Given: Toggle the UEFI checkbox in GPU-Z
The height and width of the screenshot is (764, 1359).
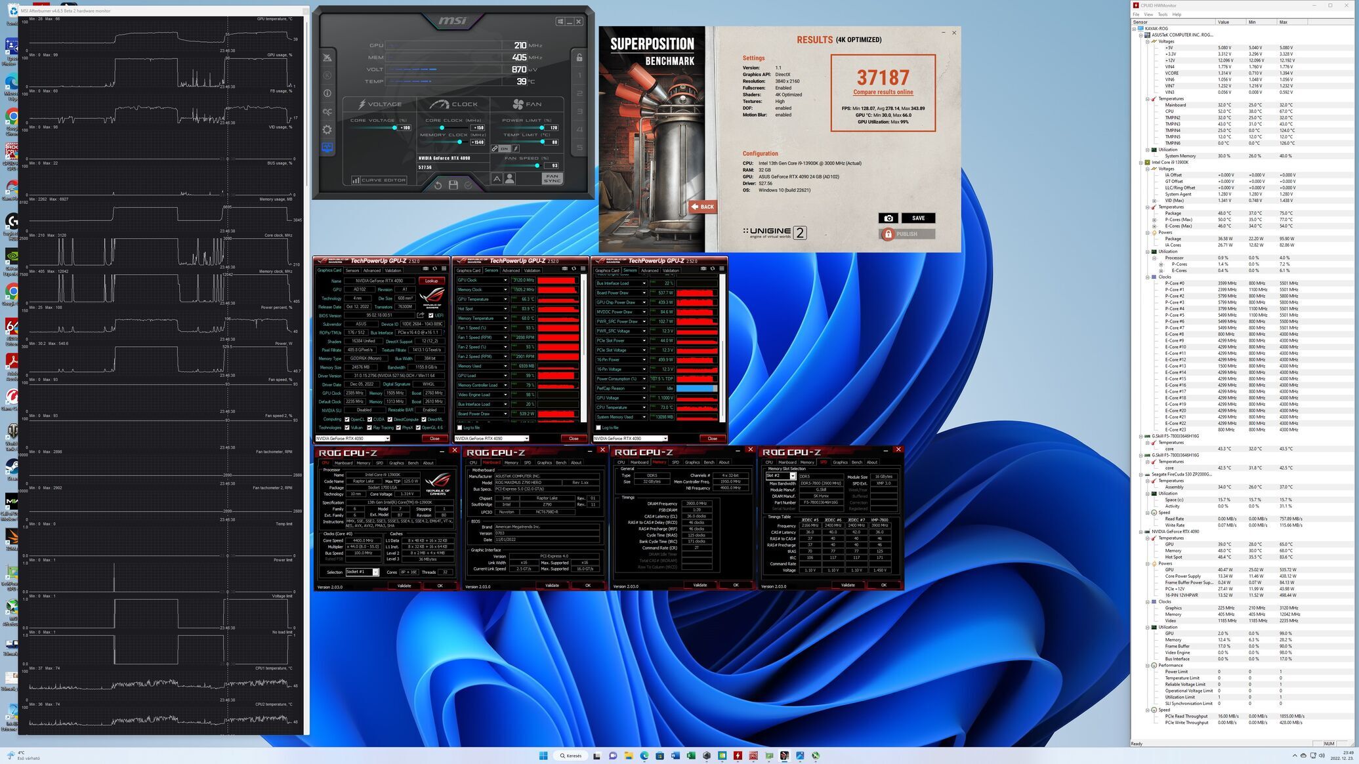Looking at the screenshot, I should coord(431,315).
